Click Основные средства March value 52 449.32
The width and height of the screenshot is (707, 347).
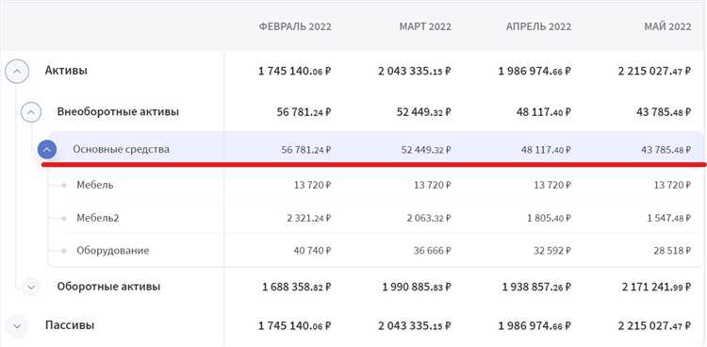coord(426,150)
